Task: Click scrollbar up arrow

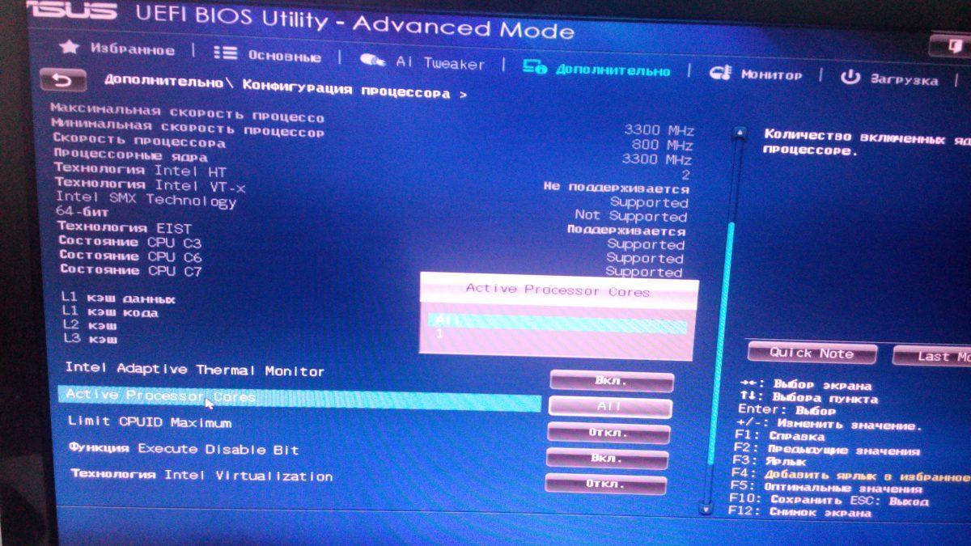Action: (x=738, y=133)
